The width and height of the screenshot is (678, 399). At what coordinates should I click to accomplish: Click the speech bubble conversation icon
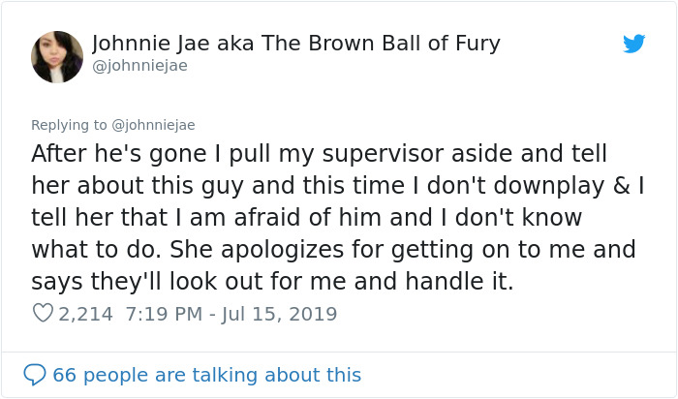(x=35, y=375)
